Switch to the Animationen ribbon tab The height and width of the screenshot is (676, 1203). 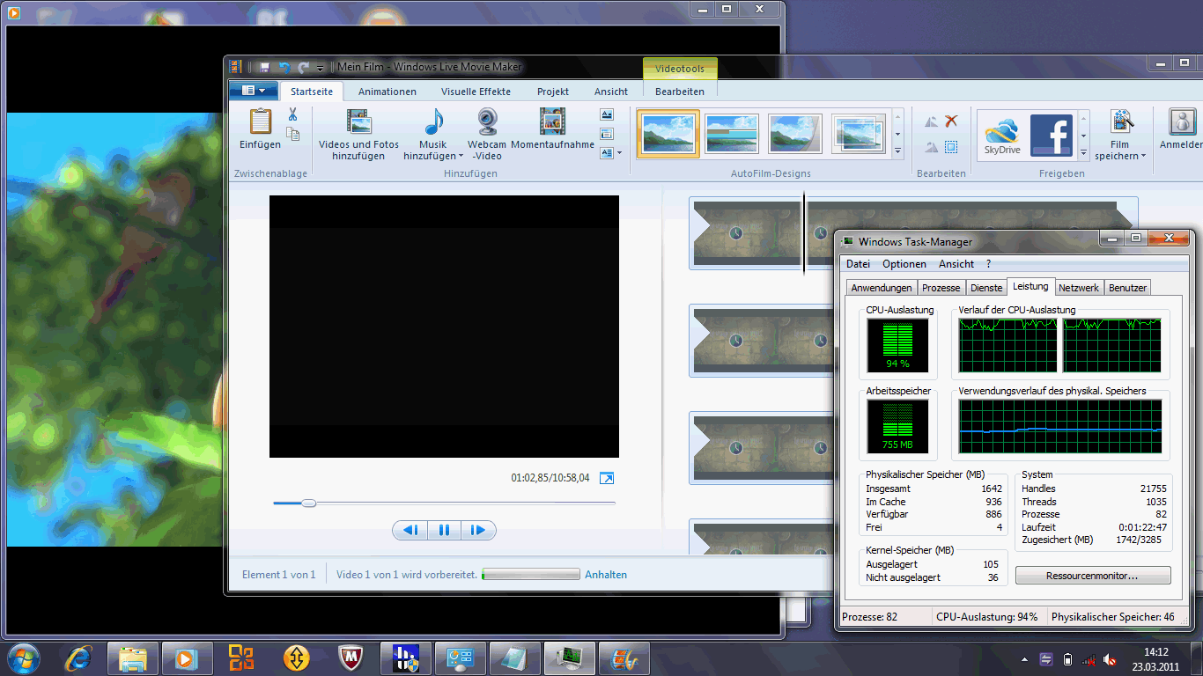tap(387, 92)
